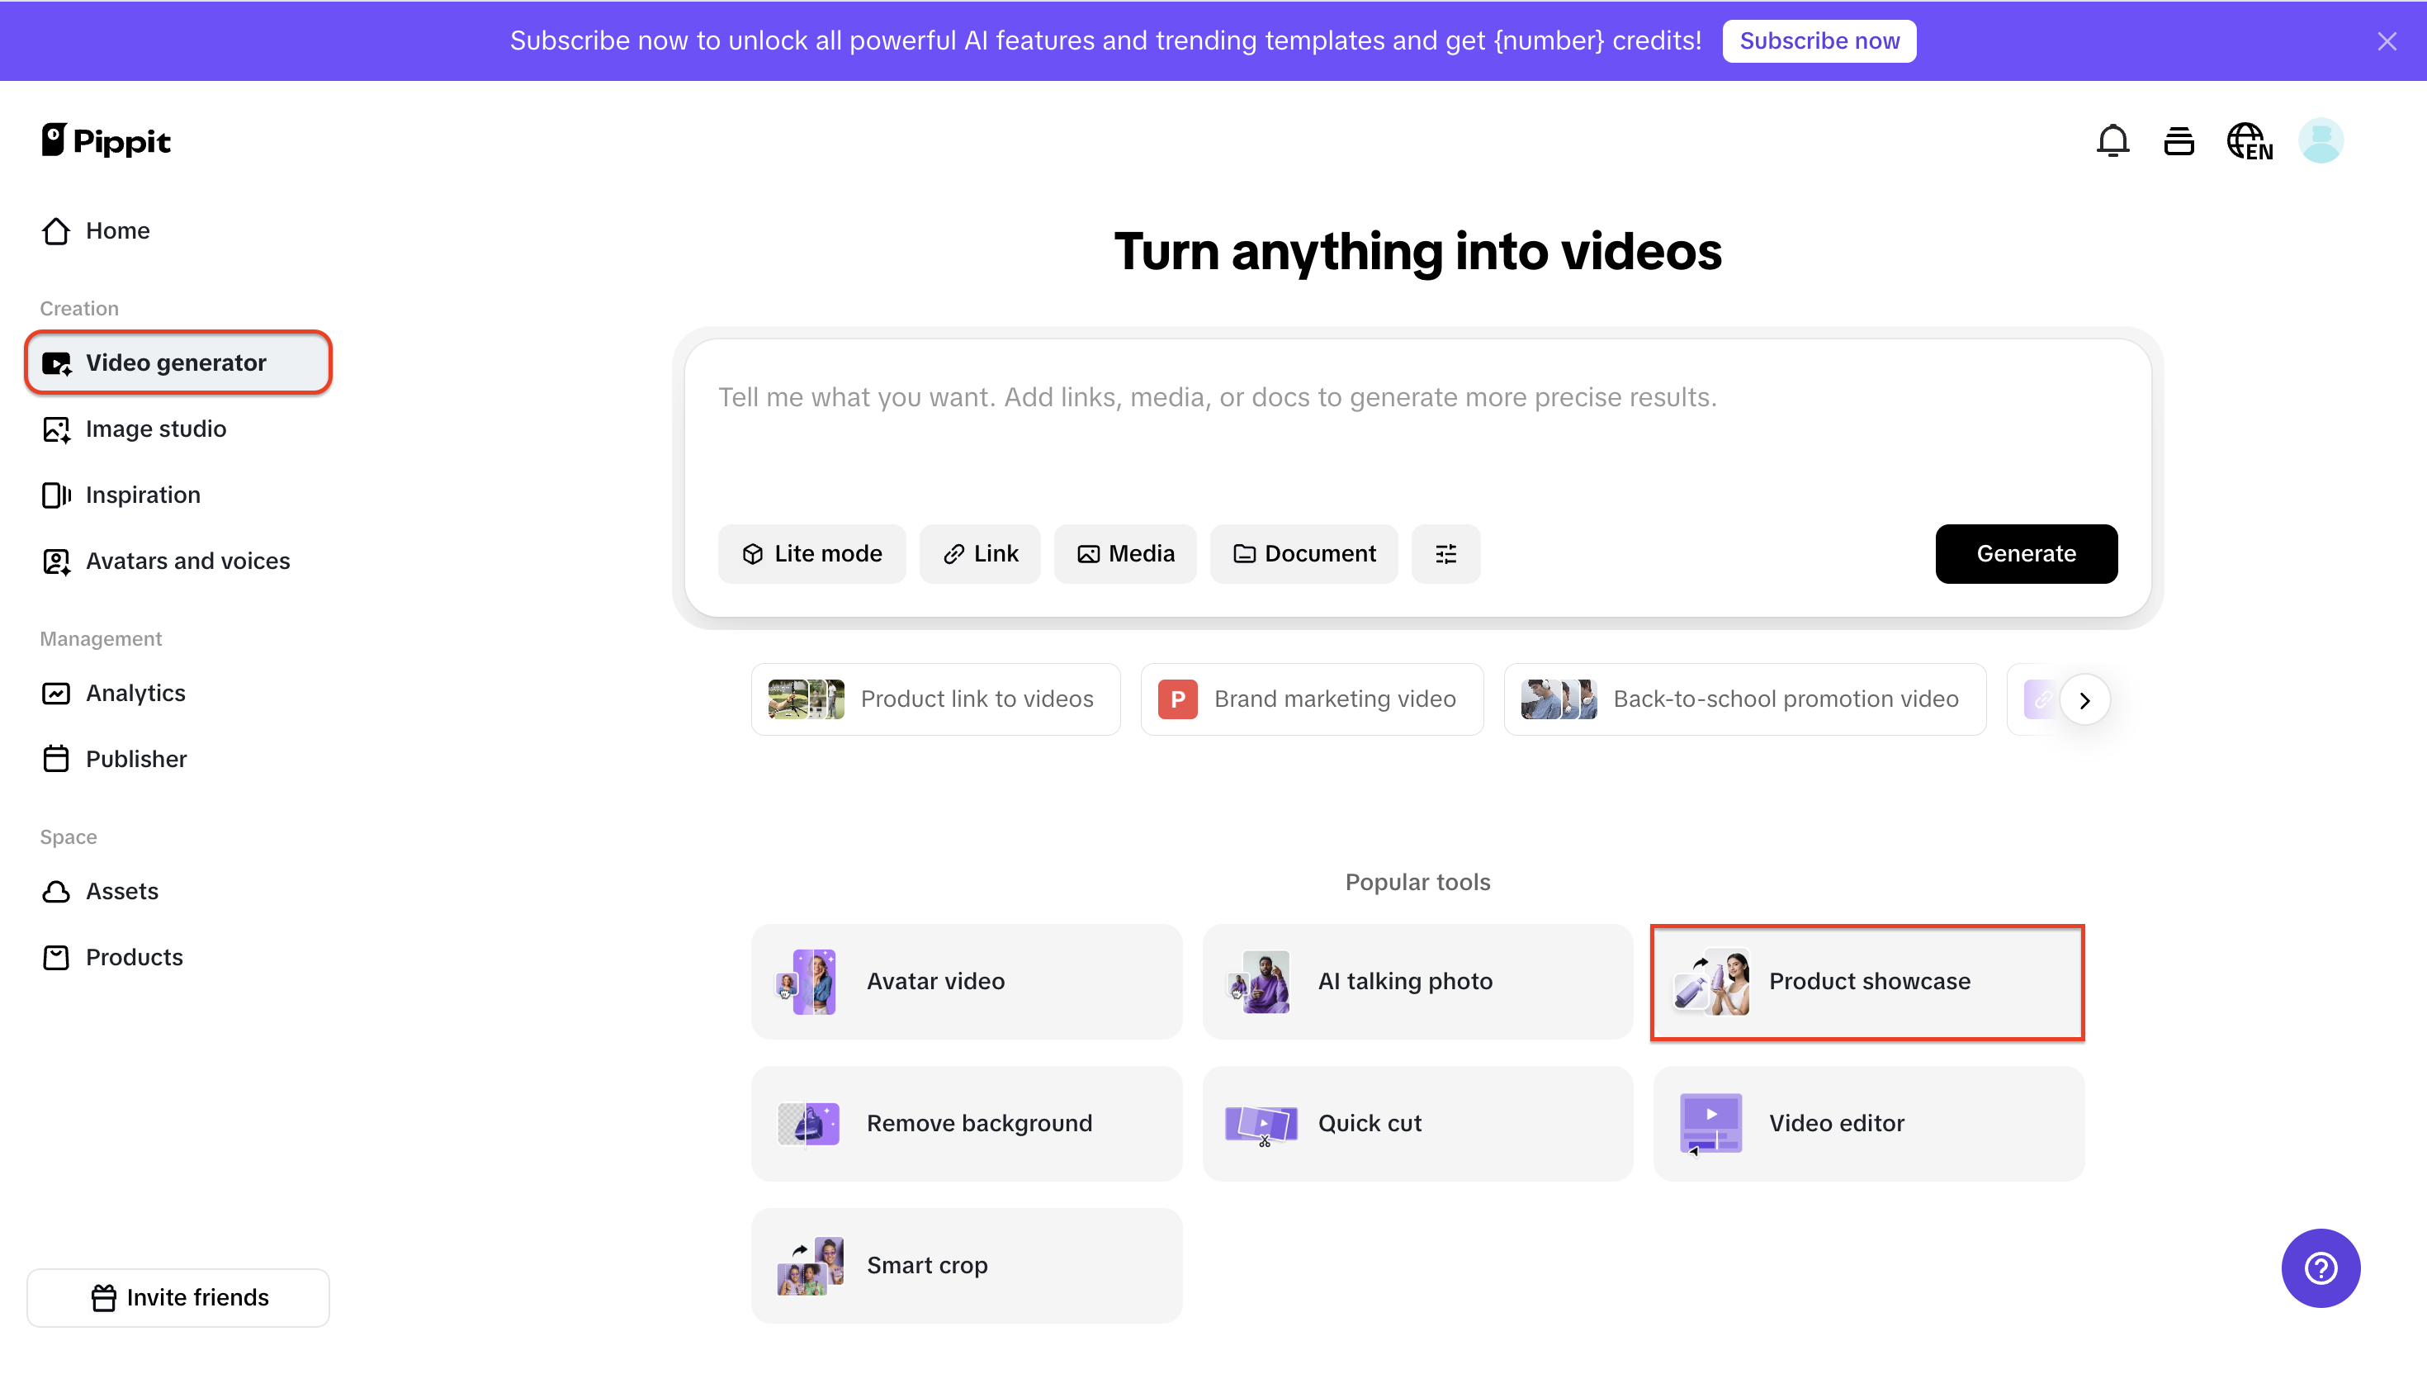
Task: Click the Invite friends button
Action: [x=178, y=1297]
